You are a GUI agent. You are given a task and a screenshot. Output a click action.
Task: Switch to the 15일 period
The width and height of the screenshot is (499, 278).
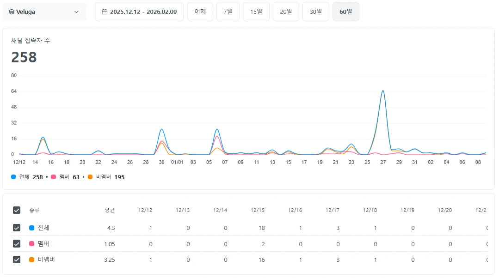point(256,12)
